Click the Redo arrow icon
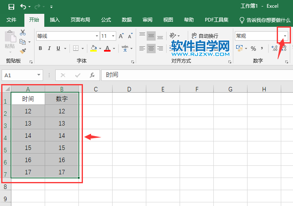The image size is (293, 206). point(37,7)
